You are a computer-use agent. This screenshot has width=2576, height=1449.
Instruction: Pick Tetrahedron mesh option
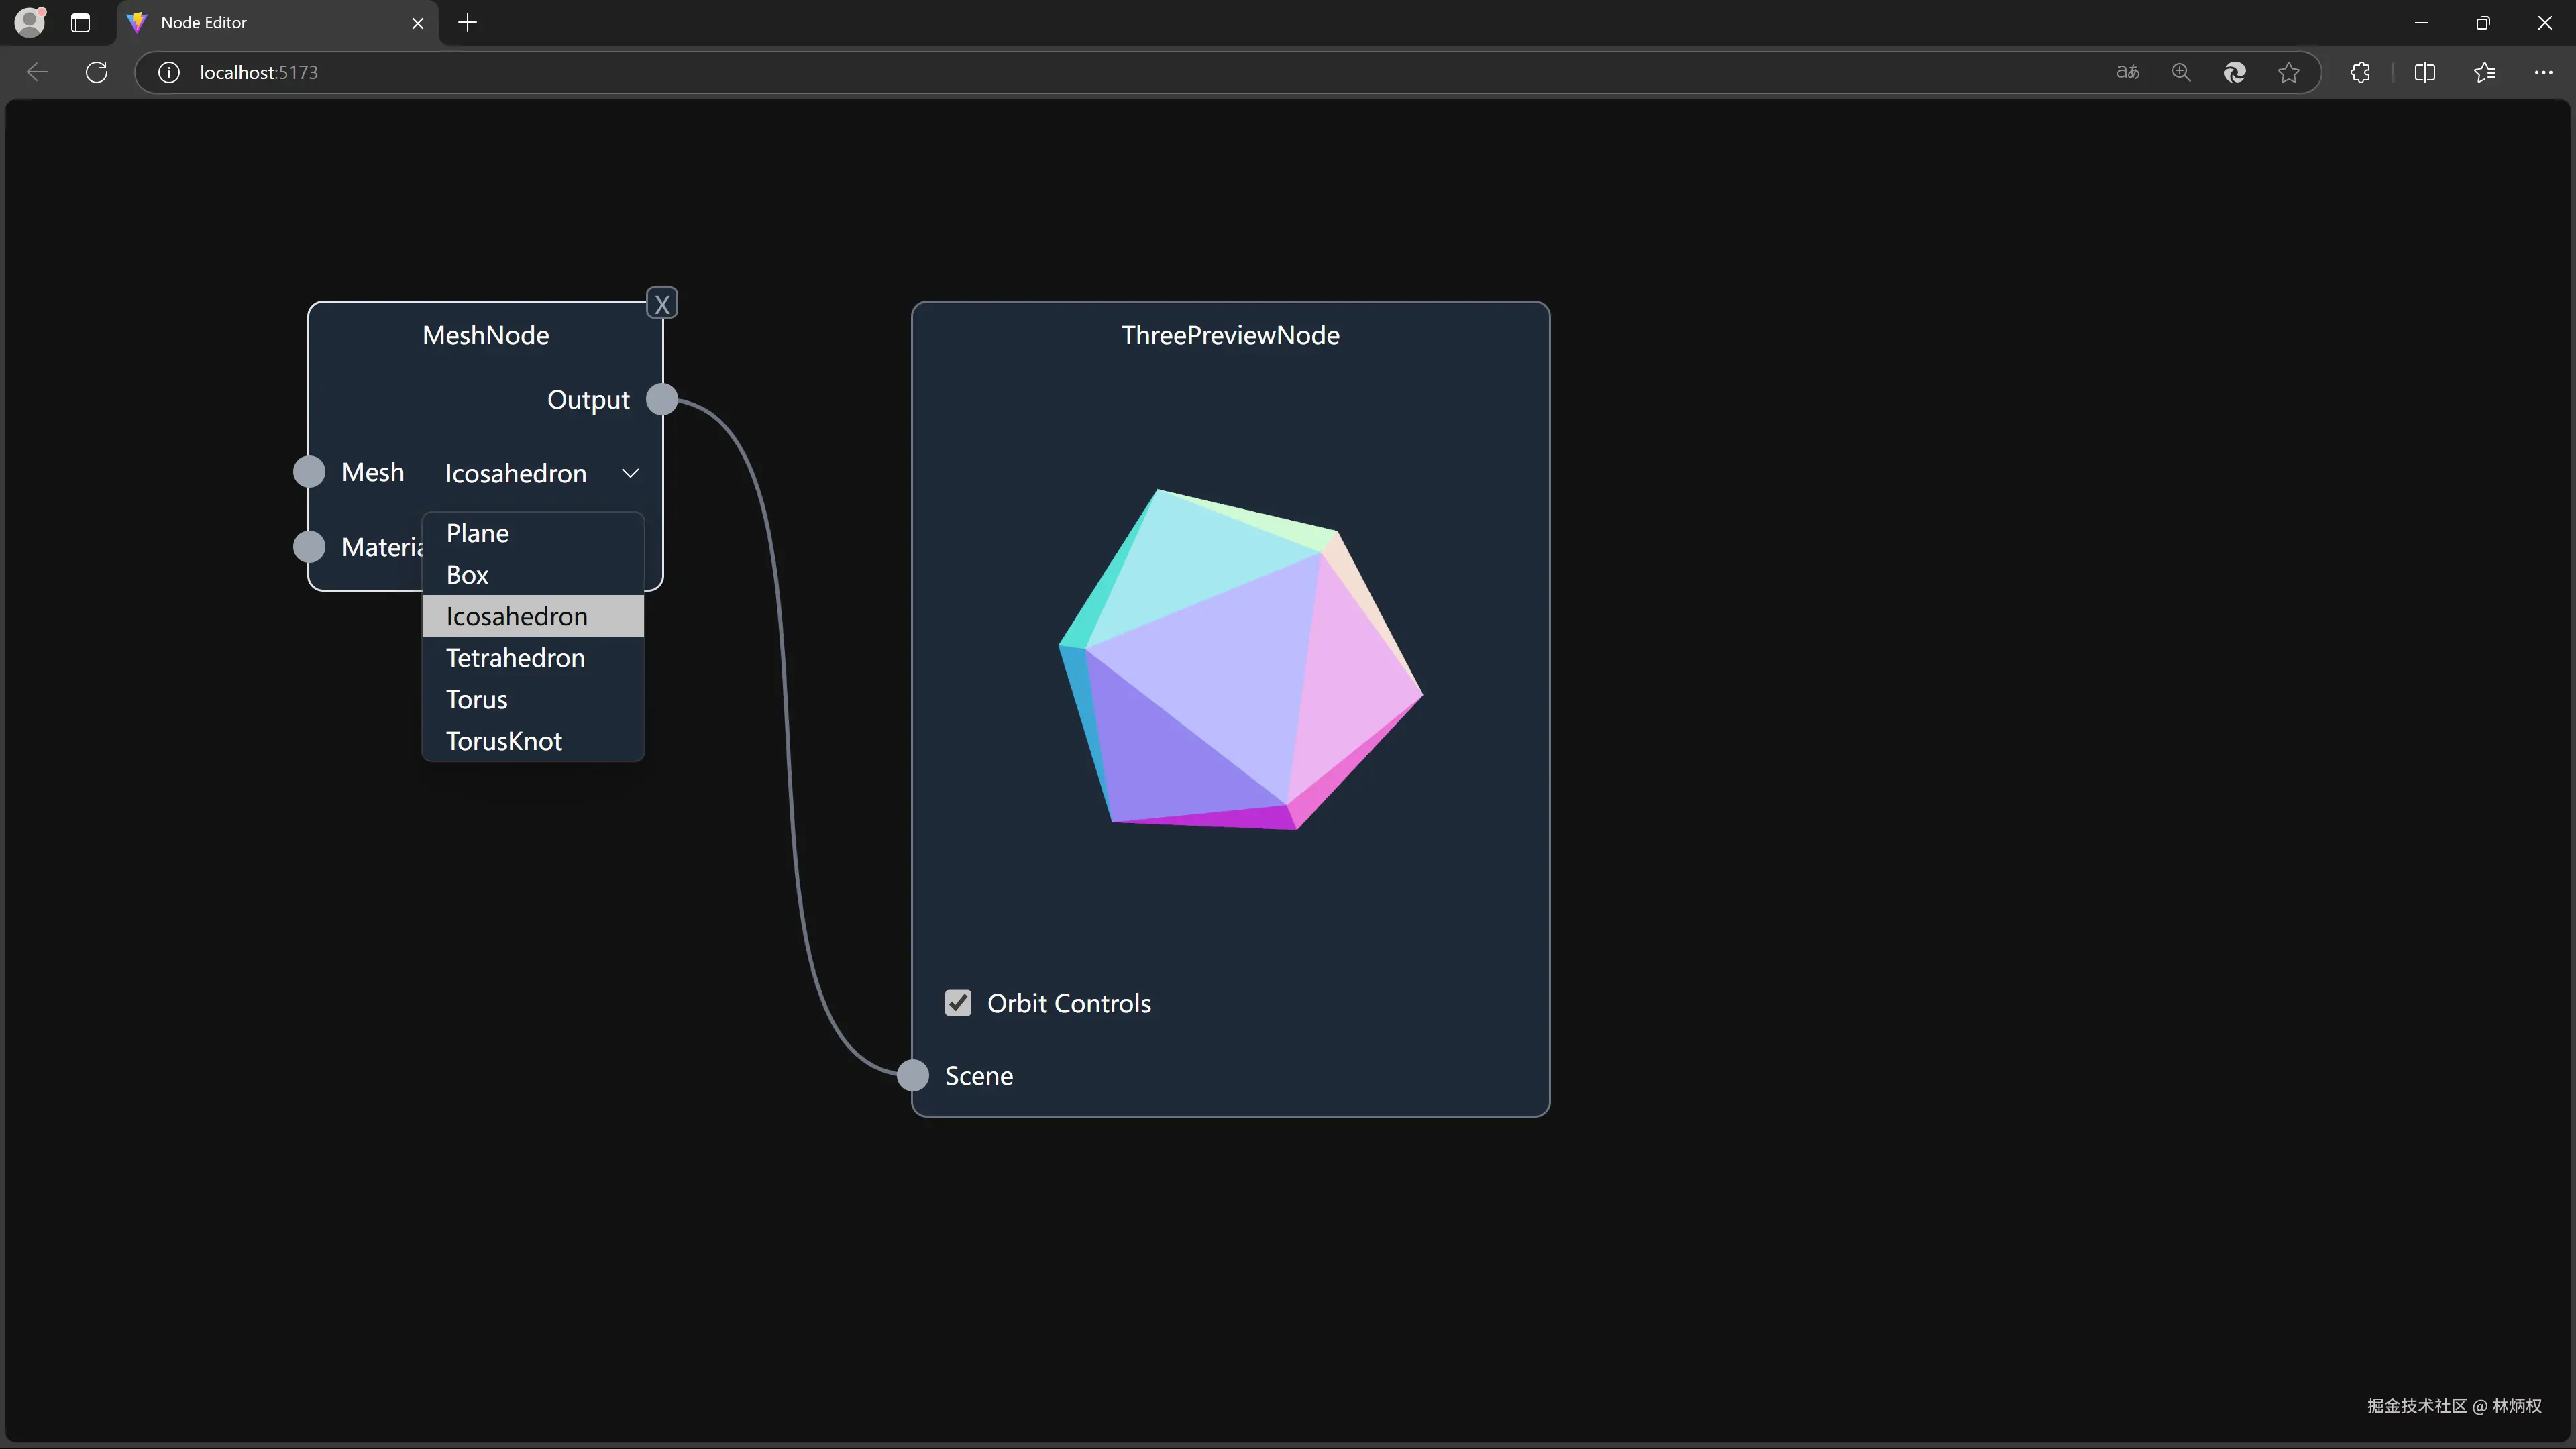pyautogui.click(x=515, y=658)
